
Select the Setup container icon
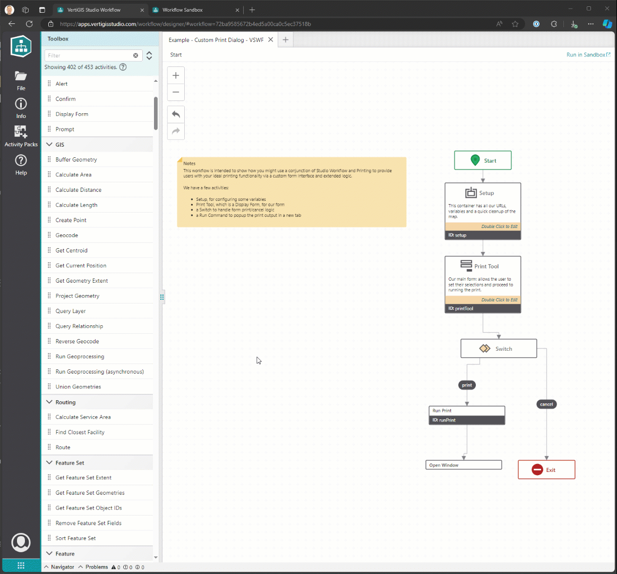(x=470, y=192)
